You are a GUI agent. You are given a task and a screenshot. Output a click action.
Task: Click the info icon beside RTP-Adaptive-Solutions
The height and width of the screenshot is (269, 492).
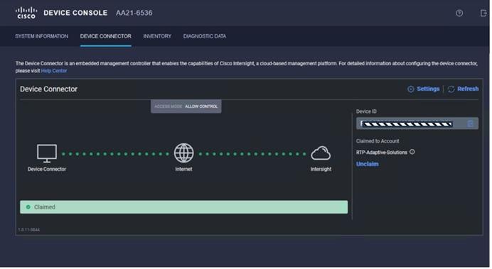[x=412, y=152]
